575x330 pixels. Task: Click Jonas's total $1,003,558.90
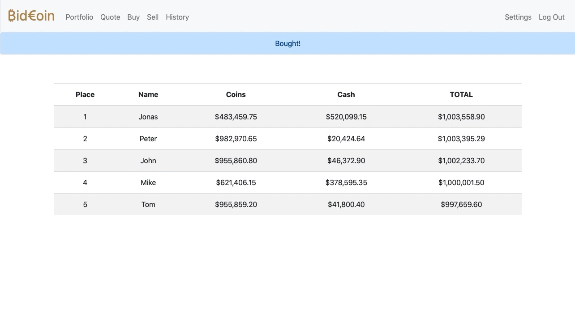[461, 117]
